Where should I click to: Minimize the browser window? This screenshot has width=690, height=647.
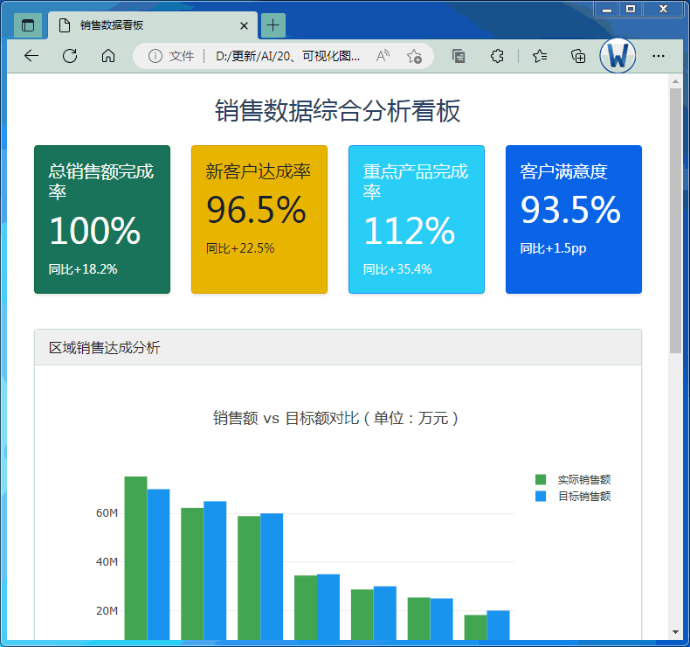[607, 9]
